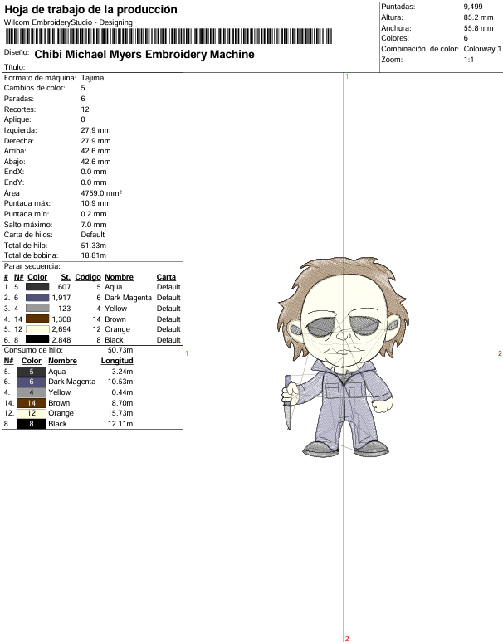
Task: Click the 'Cambios de color:' label
Action: [34, 88]
